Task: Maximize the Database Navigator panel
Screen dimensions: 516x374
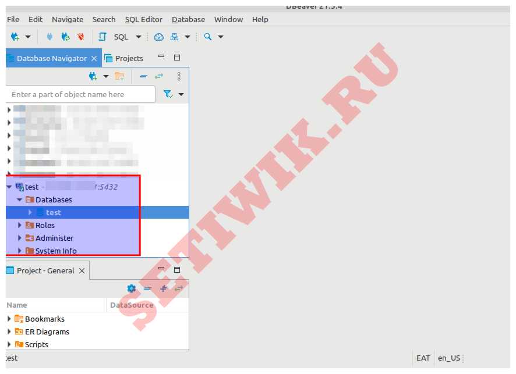Action: coord(177,58)
